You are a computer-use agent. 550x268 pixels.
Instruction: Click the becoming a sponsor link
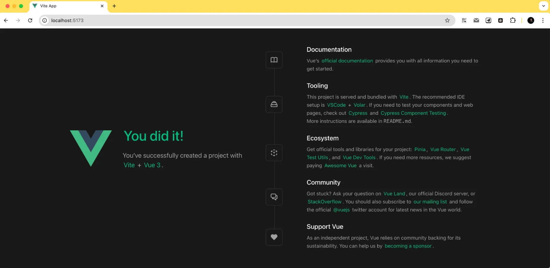(x=408, y=246)
